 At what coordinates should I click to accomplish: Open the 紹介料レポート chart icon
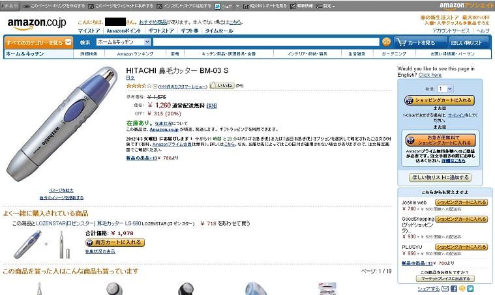coord(247,6)
